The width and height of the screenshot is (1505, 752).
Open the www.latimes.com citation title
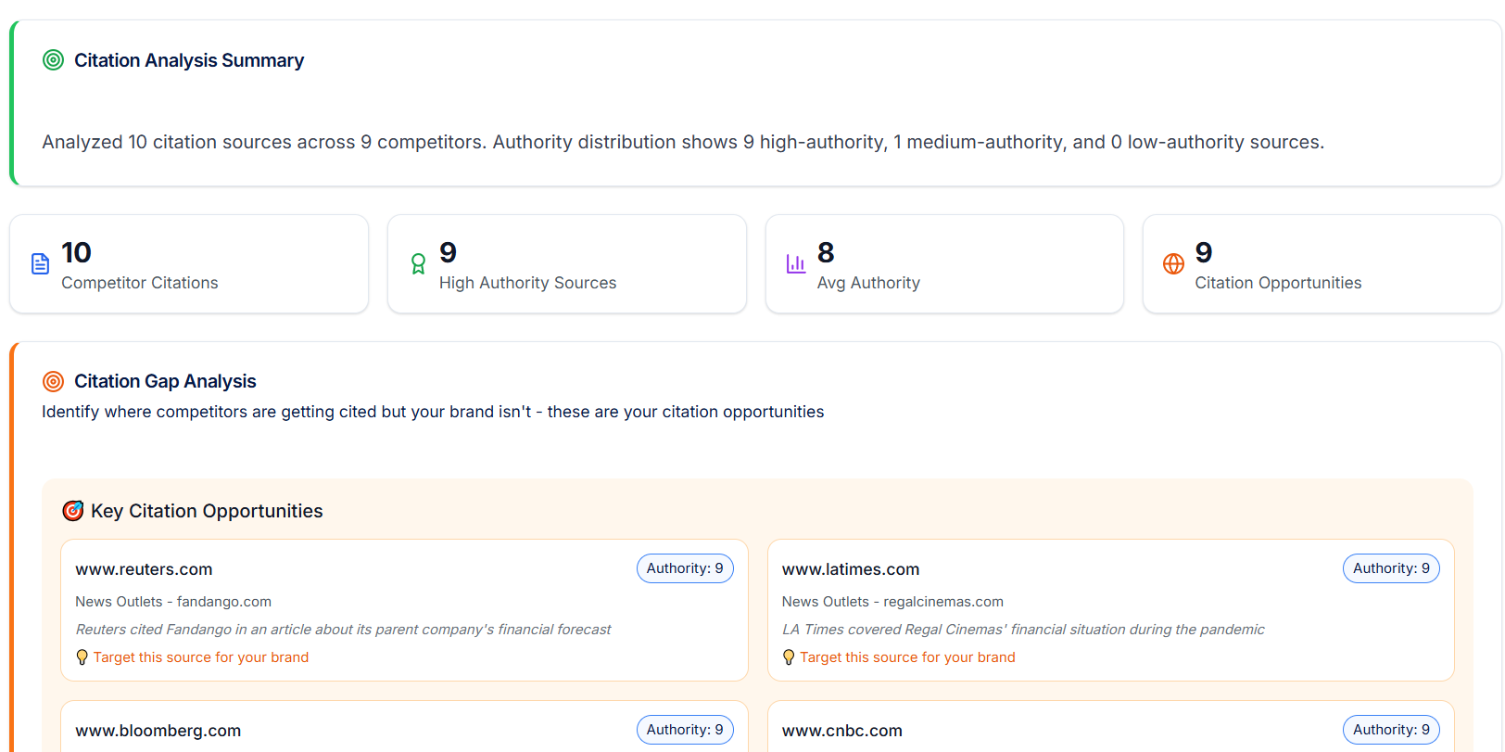coord(851,569)
